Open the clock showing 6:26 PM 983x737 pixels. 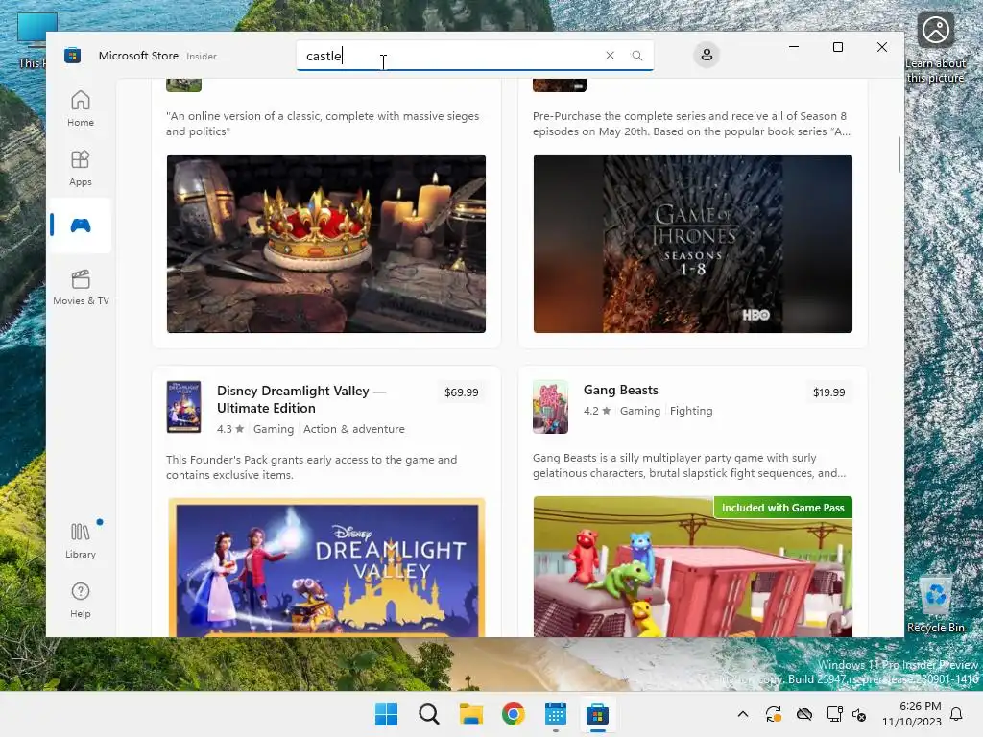coord(912,714)
